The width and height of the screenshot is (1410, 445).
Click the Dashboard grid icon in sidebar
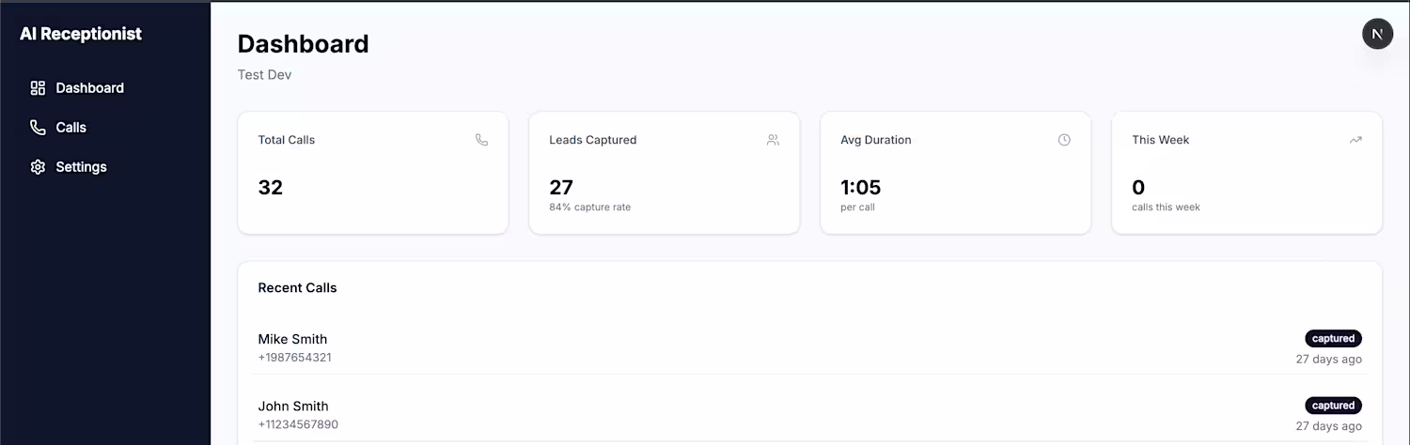click(38, 88)
